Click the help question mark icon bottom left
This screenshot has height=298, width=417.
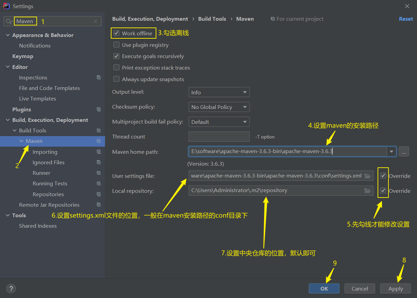click(11, 288)
